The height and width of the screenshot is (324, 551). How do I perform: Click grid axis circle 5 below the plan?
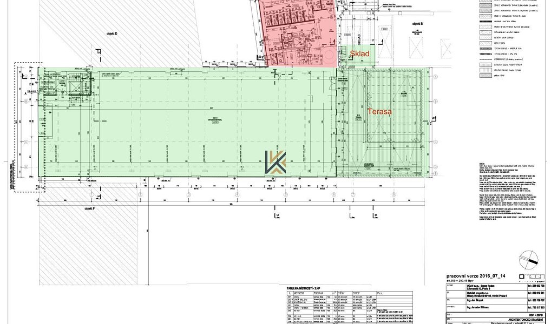tap(286, 194)
